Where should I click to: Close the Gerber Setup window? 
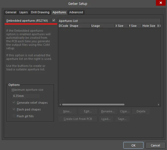pos(161,3)
